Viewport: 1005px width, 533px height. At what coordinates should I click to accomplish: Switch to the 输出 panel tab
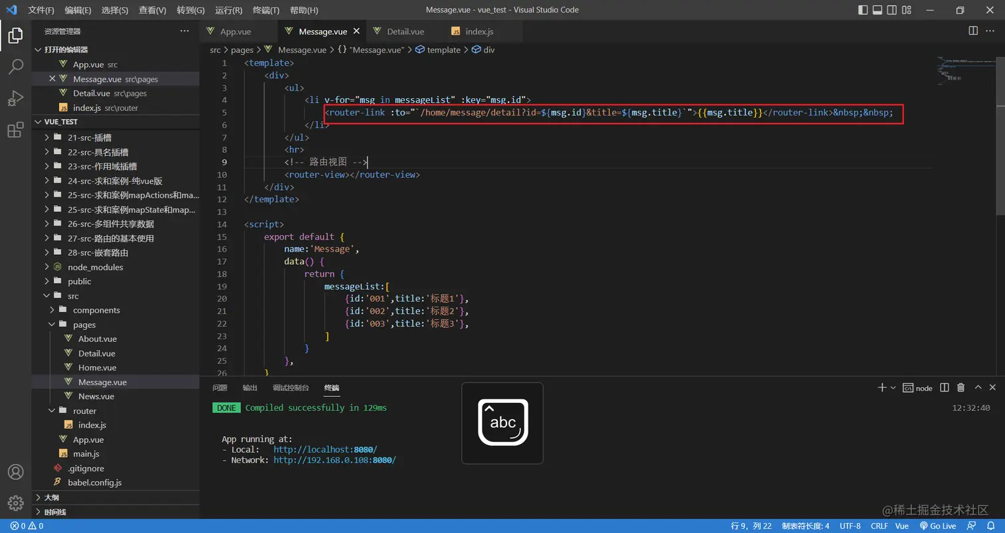point(250,388)
